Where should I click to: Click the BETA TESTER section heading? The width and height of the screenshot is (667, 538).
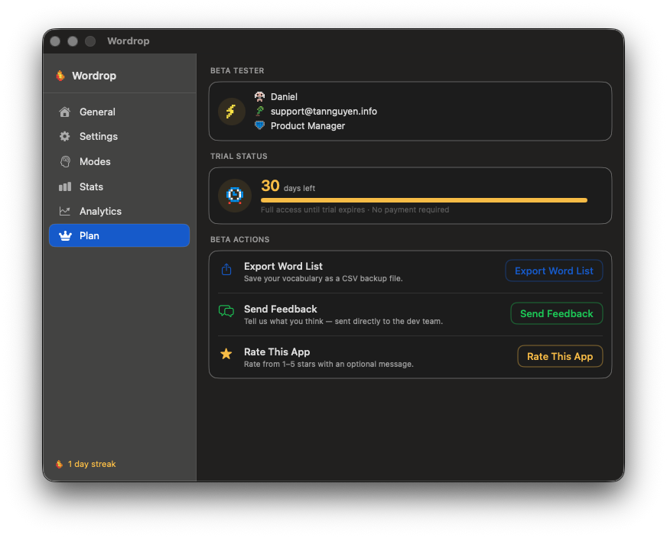click(237, 70)
